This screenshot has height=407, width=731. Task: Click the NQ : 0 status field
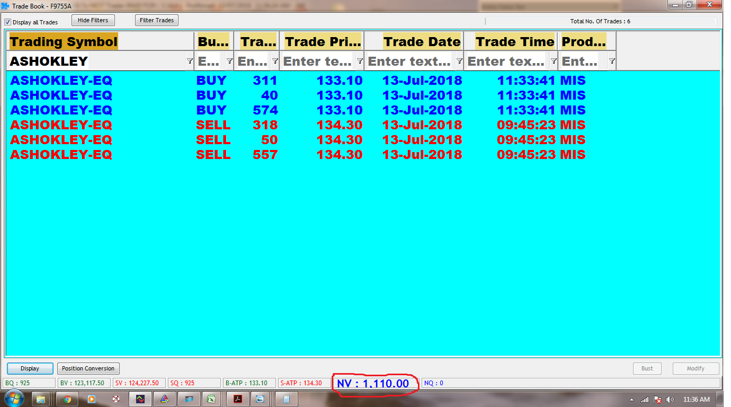pos(571,383)
